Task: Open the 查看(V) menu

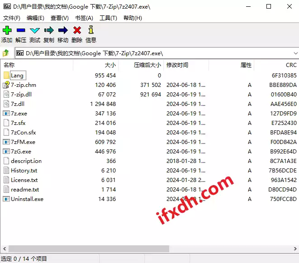Action: pos(60,18)
